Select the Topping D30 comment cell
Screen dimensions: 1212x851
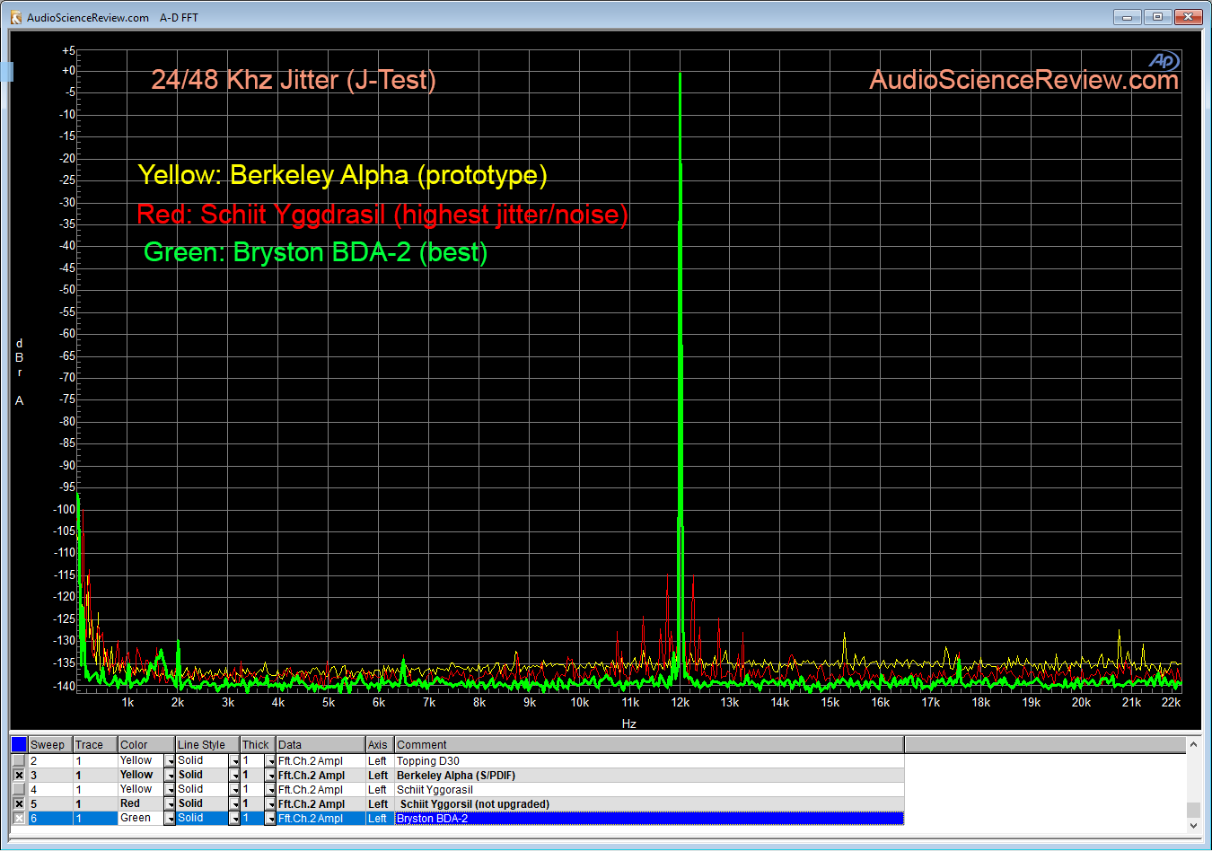tap(649, 760)
